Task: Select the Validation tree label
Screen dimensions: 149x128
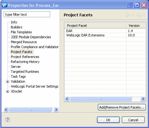Action: [18, 81]
